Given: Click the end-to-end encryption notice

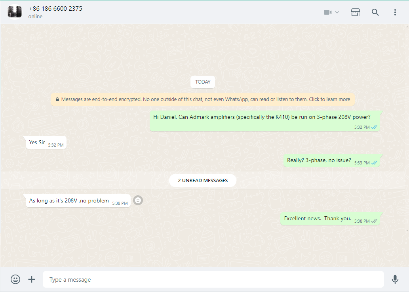Looking at the screenshot, I should click(202, 99).
